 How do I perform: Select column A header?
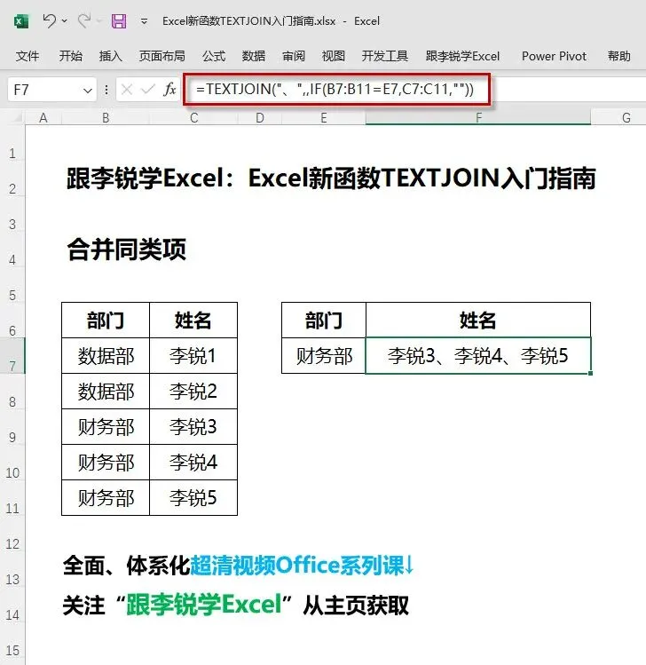[x=43, y=118]
